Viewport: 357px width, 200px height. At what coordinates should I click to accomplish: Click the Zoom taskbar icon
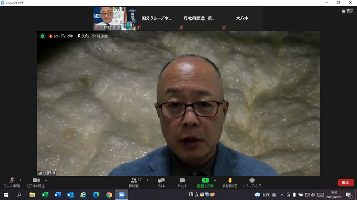[x=122, y=195]
